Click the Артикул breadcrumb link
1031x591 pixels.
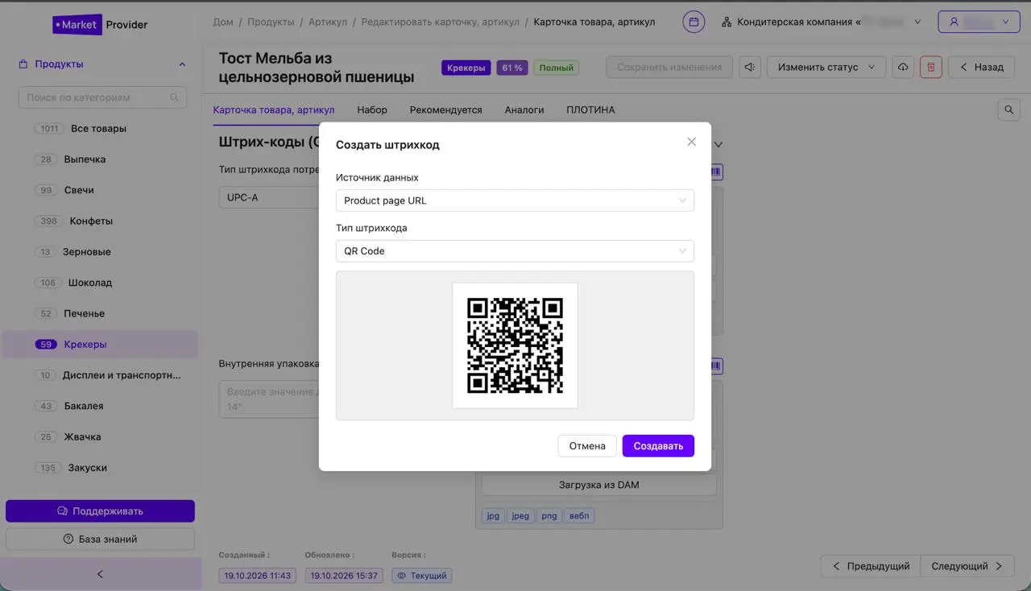tap(328, 22)
